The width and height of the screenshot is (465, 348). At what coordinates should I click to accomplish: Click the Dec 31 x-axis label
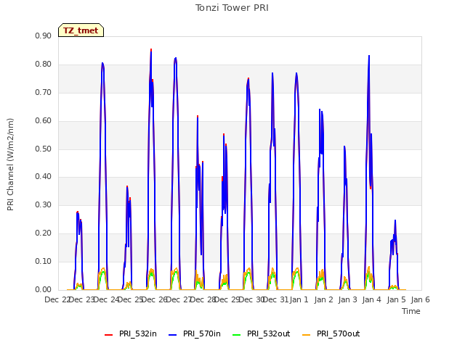point(275,299)
